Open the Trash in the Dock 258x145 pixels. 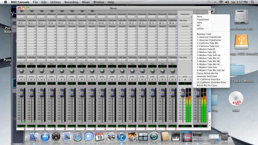tap(225, 136)
